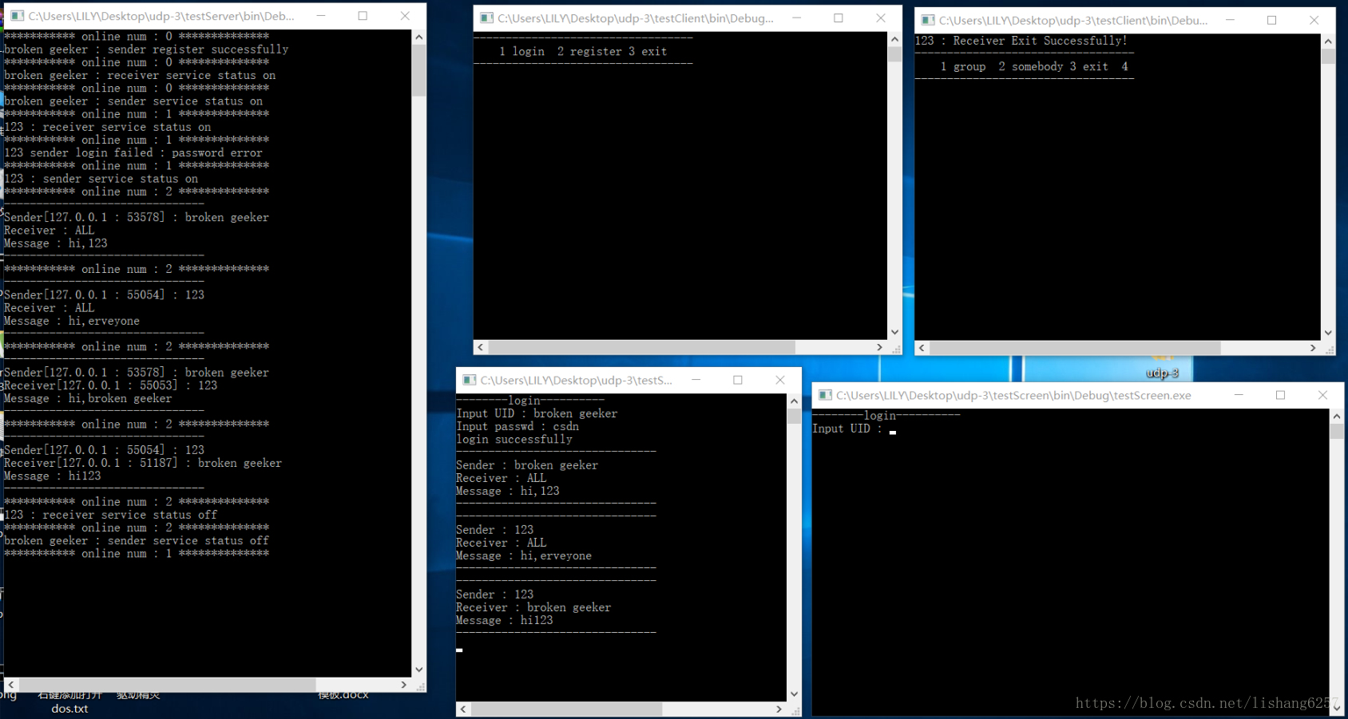1348x719 pixels.
Task: Click scroll-right arrow in bottom-middle console window
Action: tap(779, 709)
